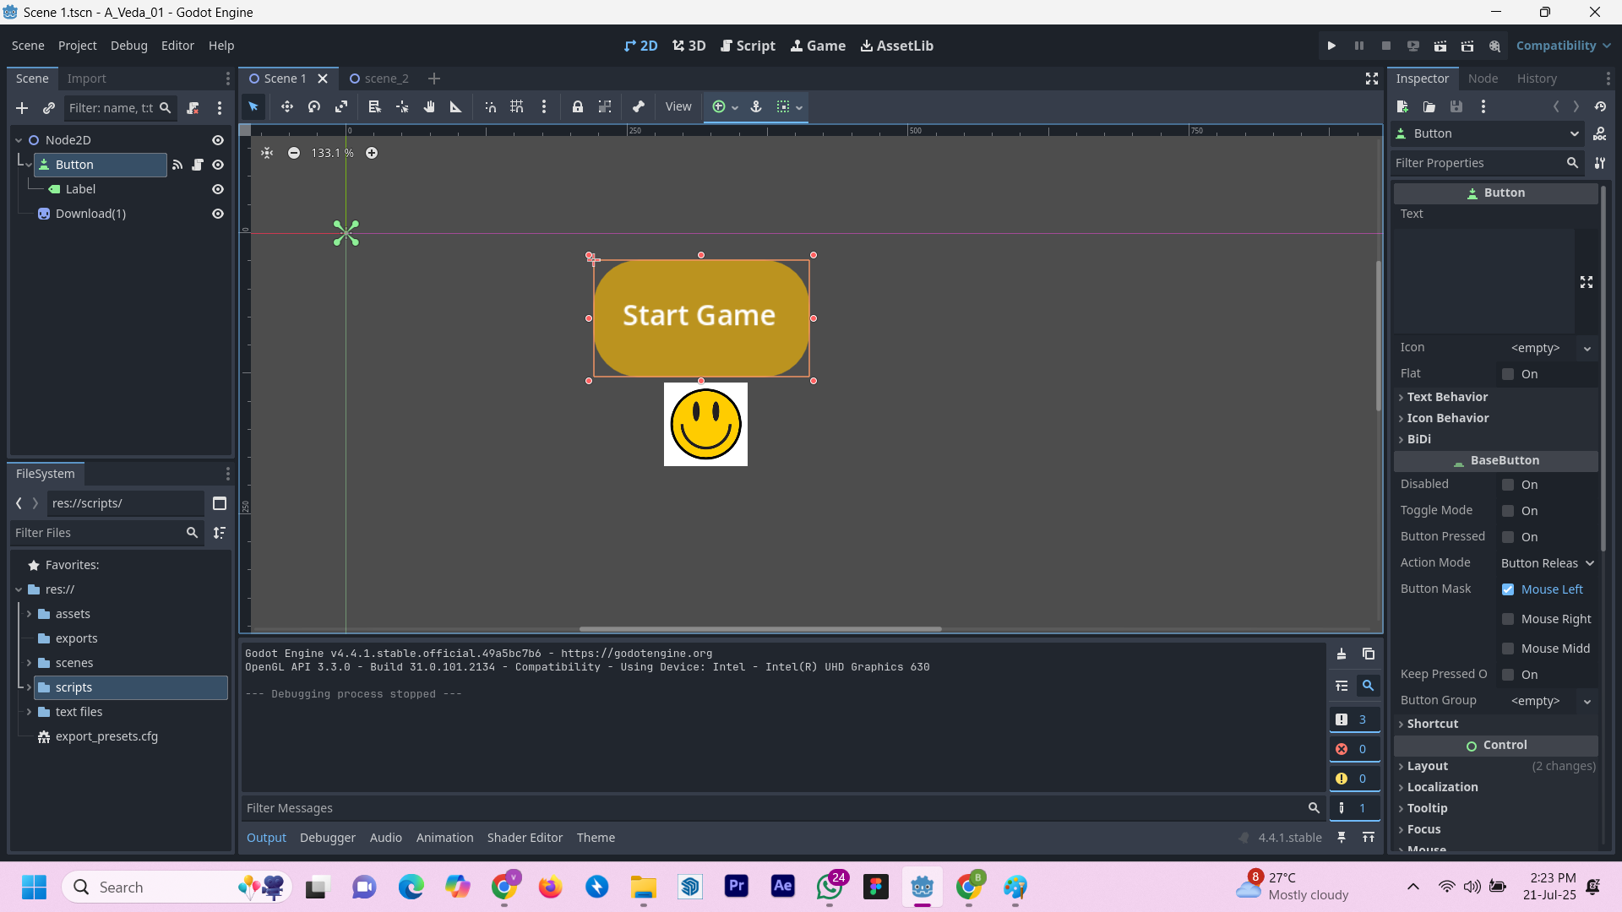Select the Move Mode tool
The width and height of the screenshot is (1622, 912).
pos(287,106)
